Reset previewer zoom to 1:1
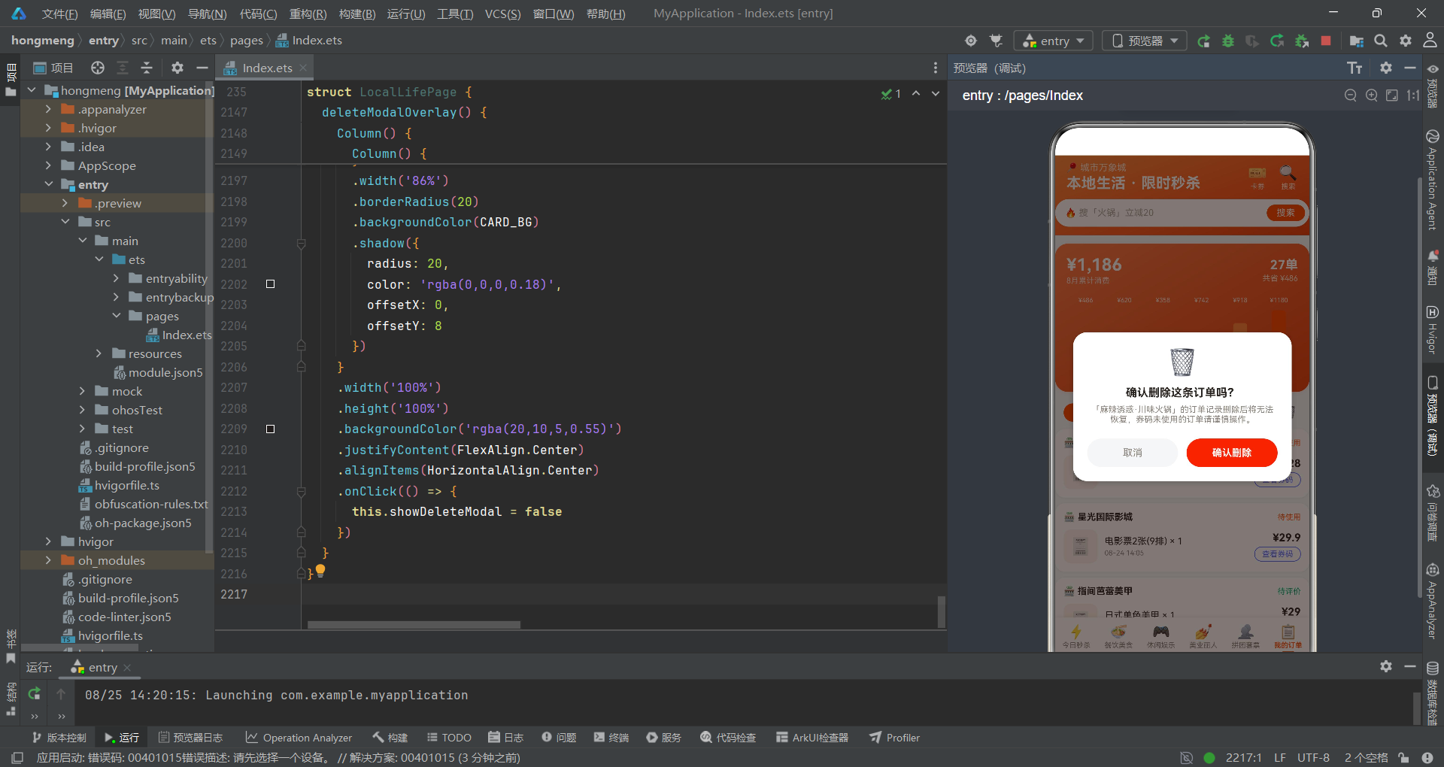Viewport: 1444px width, 767px height. pyautogui.click(x=1413, y=95)
